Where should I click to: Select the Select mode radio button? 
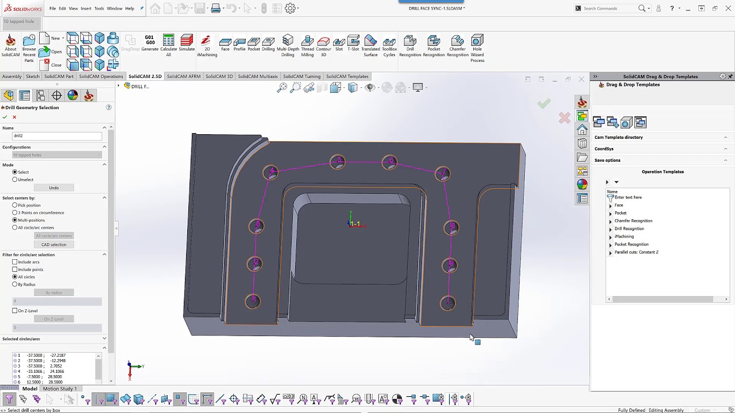point(15,172)
